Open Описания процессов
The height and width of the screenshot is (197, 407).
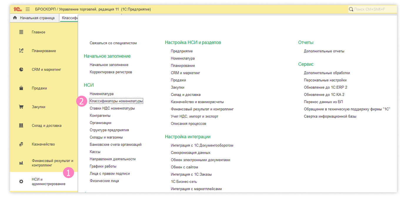click(x=189, y=124)
